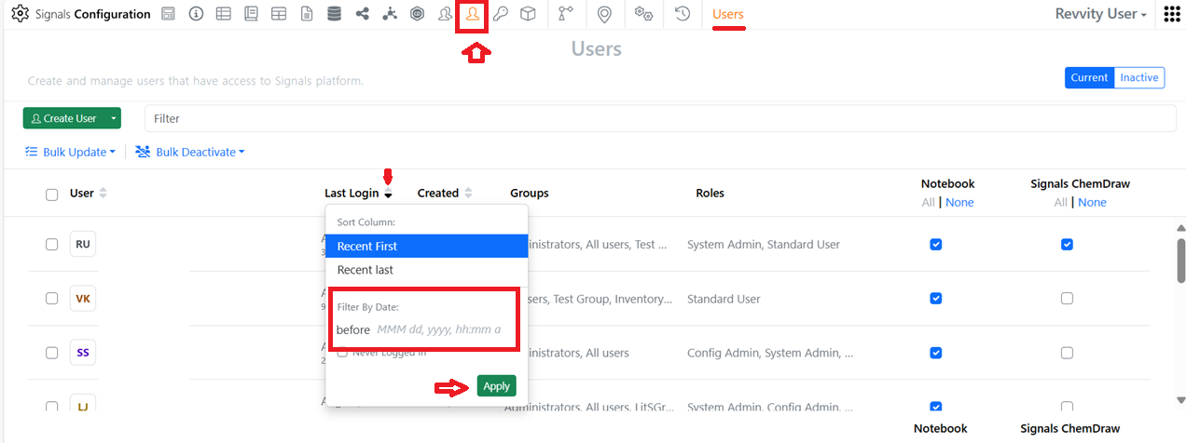This screenshot has width=1186, height=443.
Task: Click the VK user avatar
Action: pos(83,299)
